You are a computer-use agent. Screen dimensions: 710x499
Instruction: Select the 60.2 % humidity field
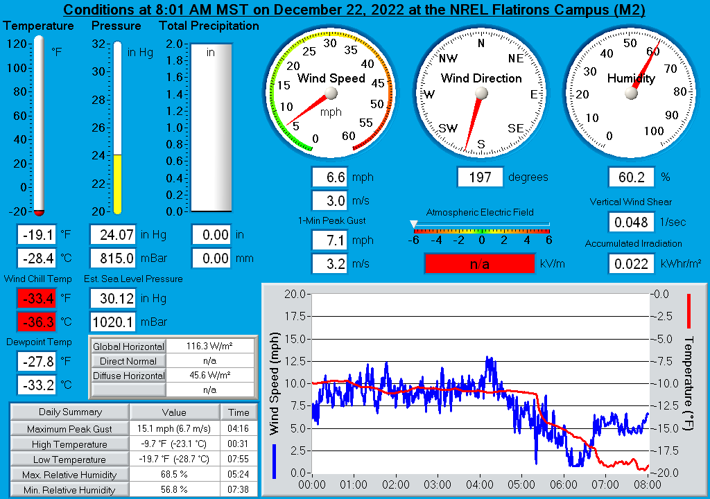point(631,177)
